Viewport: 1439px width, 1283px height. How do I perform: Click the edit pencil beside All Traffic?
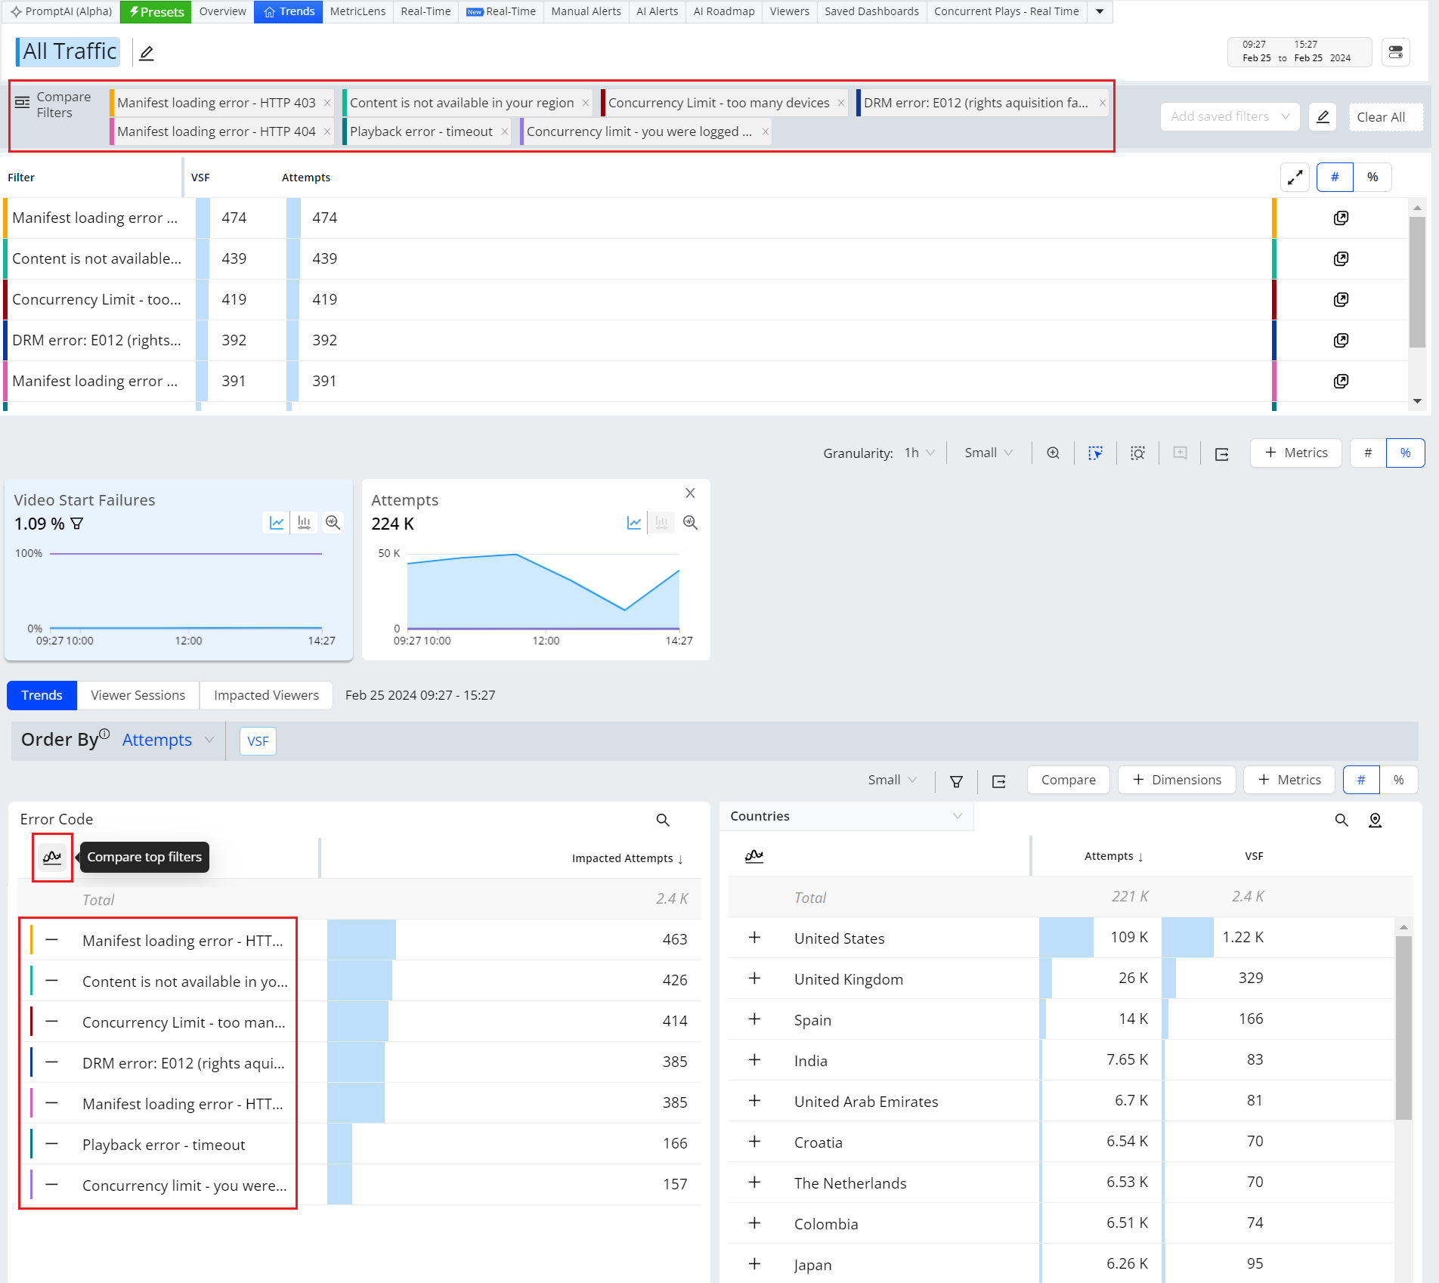147,53
